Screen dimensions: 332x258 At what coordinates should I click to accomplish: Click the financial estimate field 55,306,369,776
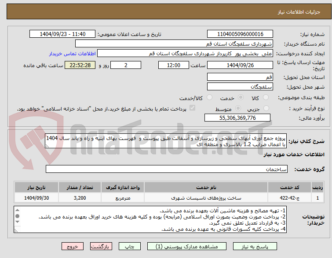pyautogui.click(x=237, y=118)
